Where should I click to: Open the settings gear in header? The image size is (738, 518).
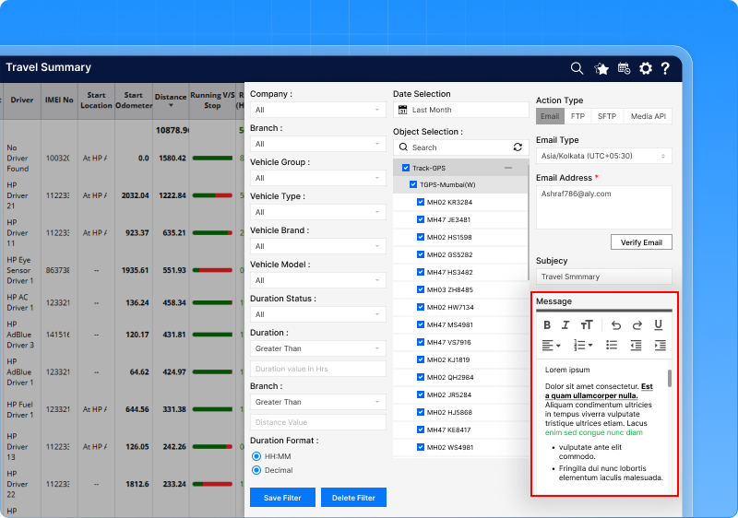pos(645,68)
